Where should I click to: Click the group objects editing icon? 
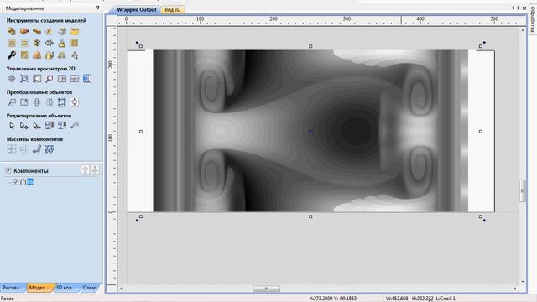point(50,126)
